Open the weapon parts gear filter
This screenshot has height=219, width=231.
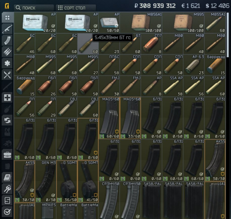pyautogui.click(x=7, y=63)
